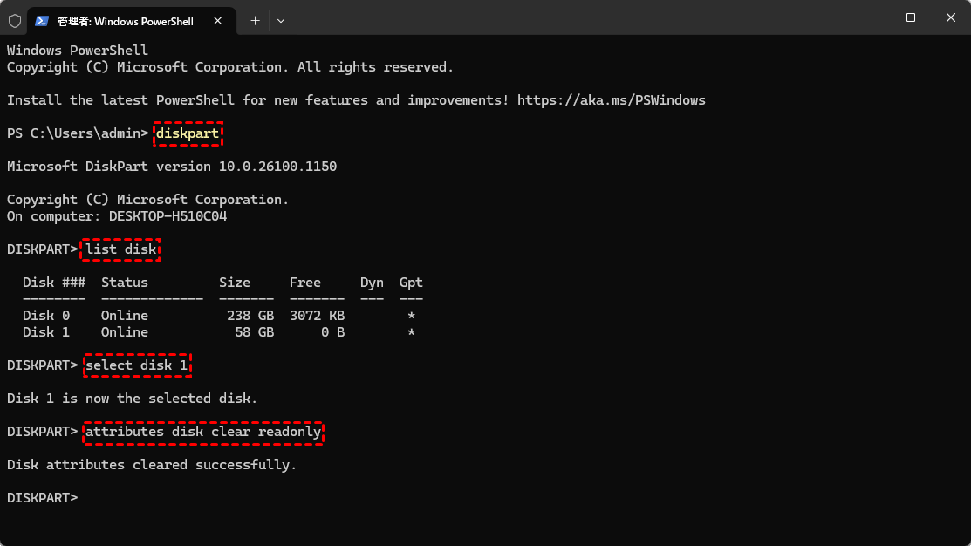Minimize the terminal window
The width and height of the screenshot is (971, 546).
click(872, 17)
